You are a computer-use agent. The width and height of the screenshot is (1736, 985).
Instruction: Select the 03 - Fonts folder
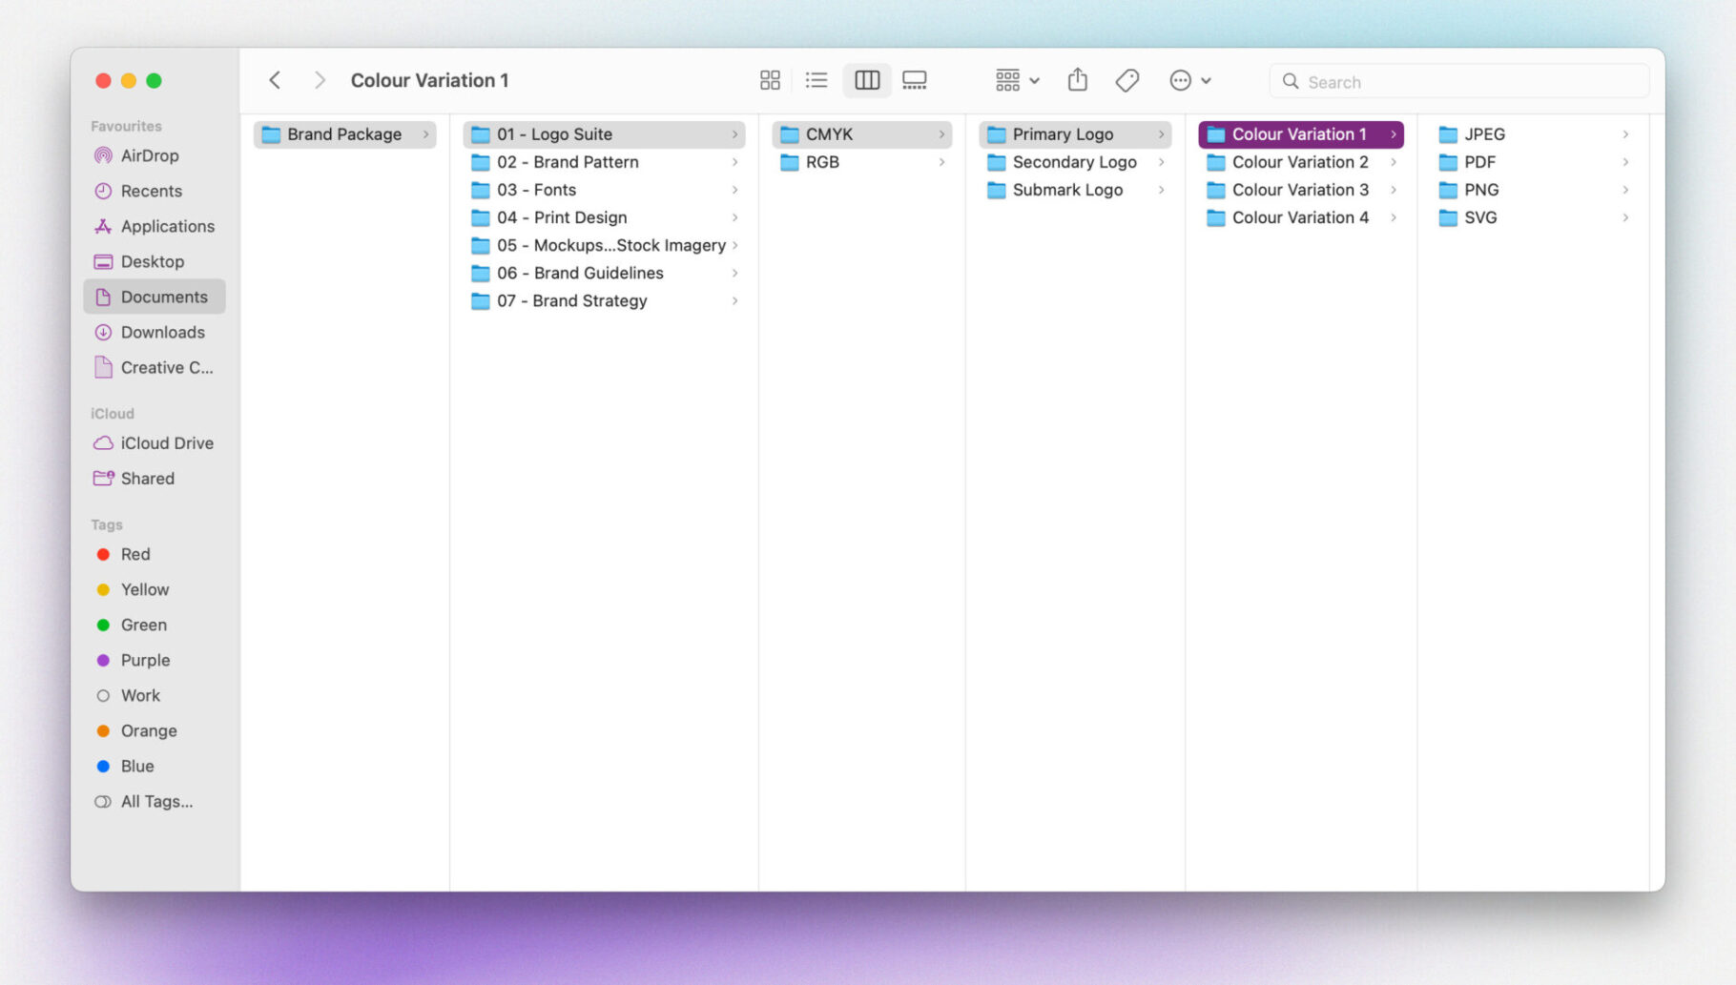click(605, 190)
